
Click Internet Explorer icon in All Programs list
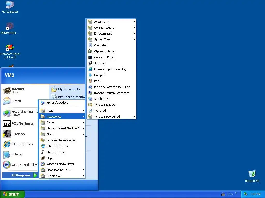tap(43, 146)
